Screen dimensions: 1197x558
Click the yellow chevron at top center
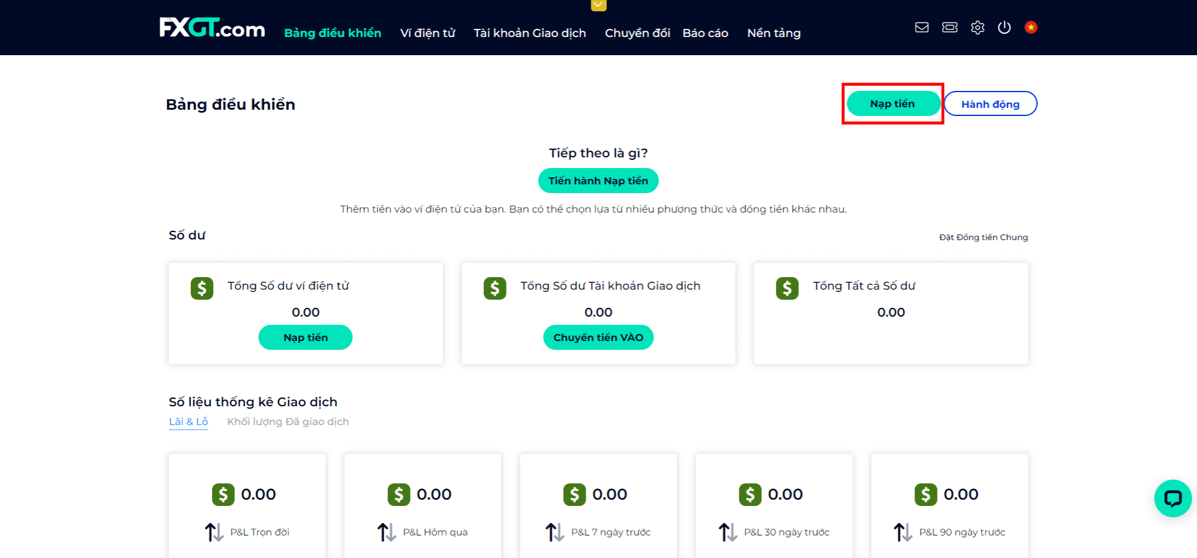click(598, 5)
